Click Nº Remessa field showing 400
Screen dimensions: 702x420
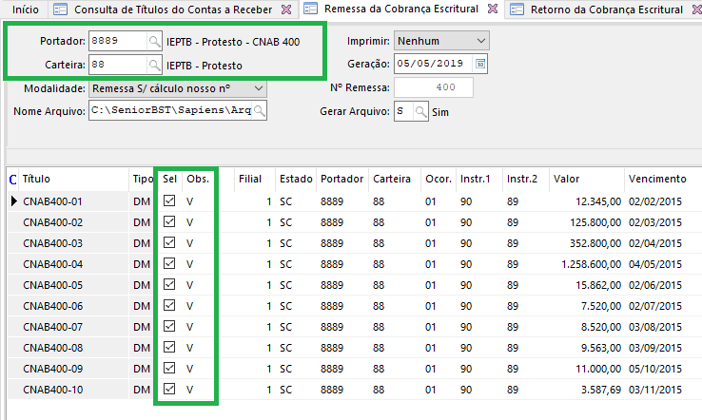434,87
